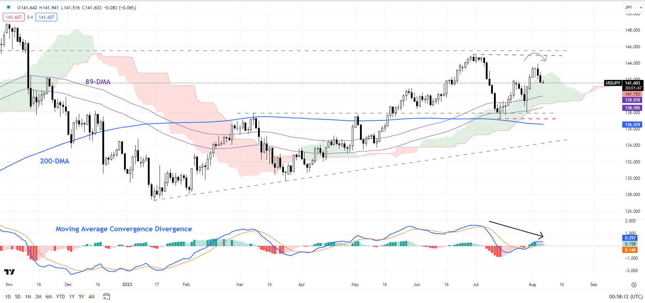Click the TradingView logo icon
Screen dimensions: 645x303
click(x=10, y=272)
